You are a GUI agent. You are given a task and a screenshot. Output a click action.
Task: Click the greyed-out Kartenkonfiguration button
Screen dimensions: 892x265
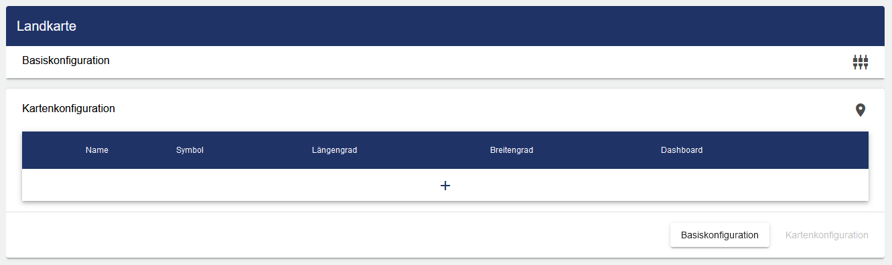click(x=827, y=235)
